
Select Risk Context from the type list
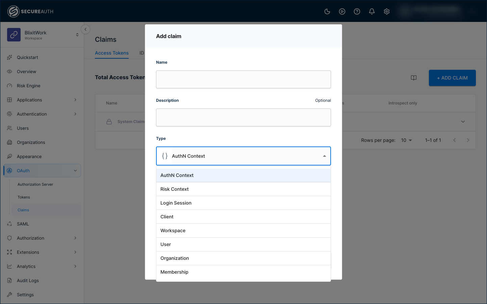pos(243,189)
